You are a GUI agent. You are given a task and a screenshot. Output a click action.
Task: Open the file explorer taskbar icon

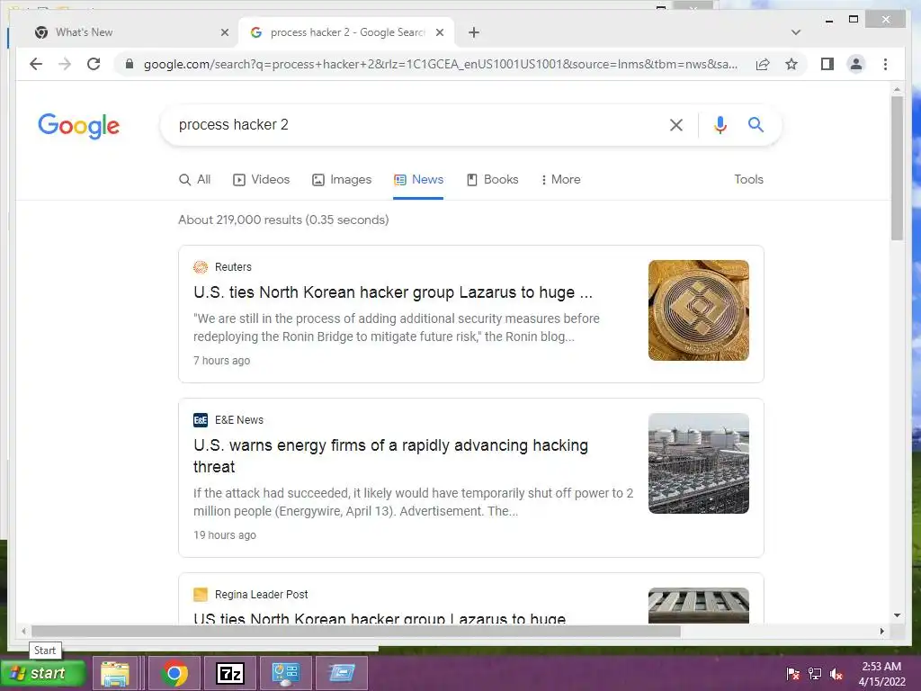(115, 673)
